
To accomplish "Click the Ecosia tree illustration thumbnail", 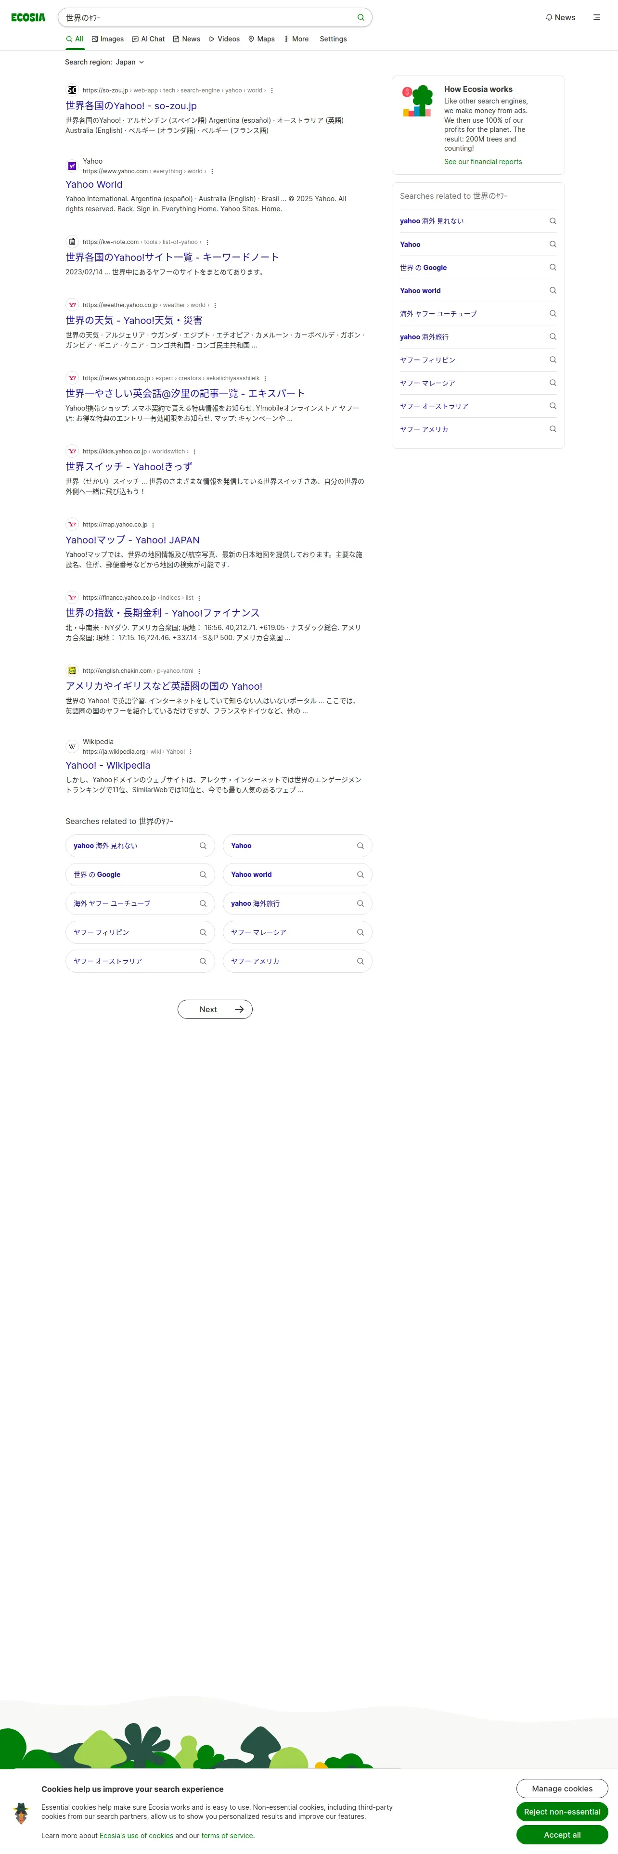I will 417,101.
